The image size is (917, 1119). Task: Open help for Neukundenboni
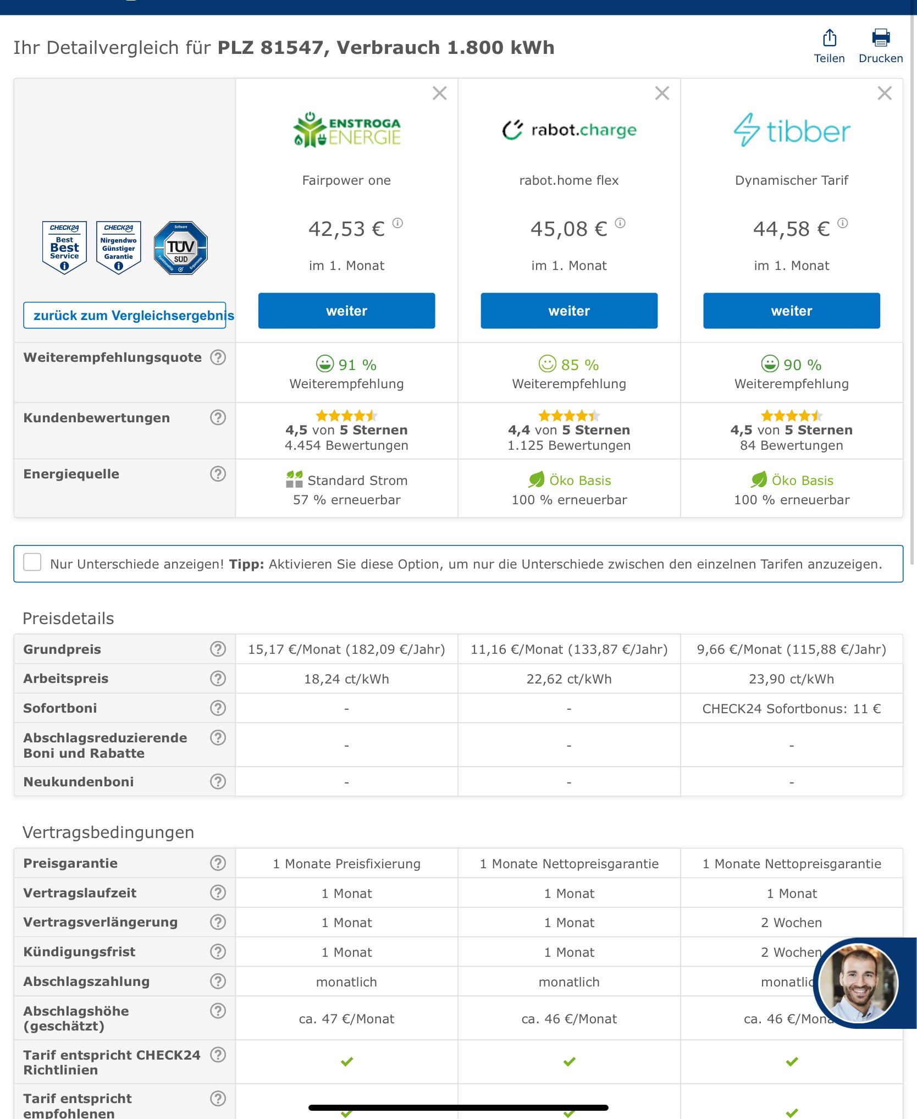tap(218, 781)
